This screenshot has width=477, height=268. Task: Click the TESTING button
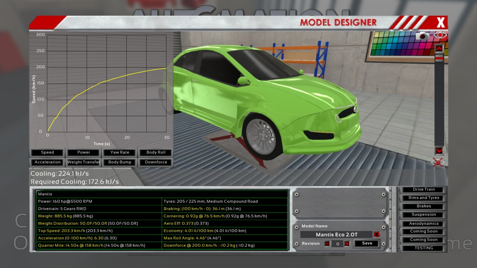coord(423,248)
